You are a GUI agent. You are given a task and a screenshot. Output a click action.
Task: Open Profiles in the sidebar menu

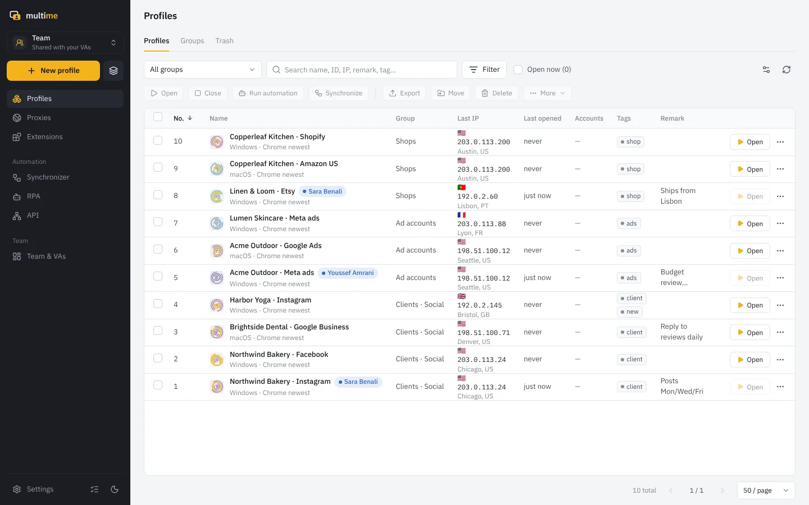tap(65, 99)
